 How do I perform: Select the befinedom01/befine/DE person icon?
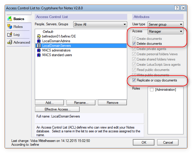[x=39, y=36]
